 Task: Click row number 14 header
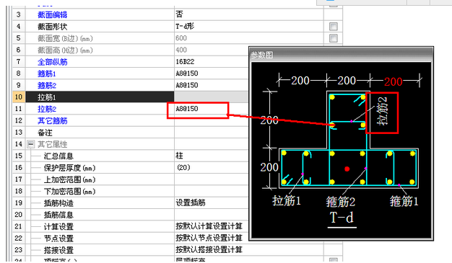[x=19, y=144]
